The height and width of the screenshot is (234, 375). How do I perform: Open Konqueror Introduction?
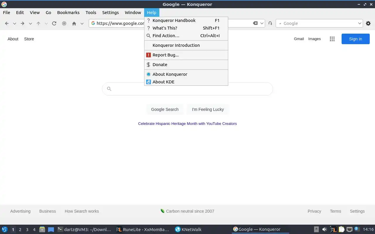pos(186,45)
